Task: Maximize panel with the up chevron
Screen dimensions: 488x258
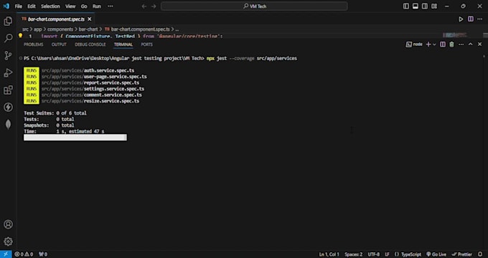Action: point(470,44)
